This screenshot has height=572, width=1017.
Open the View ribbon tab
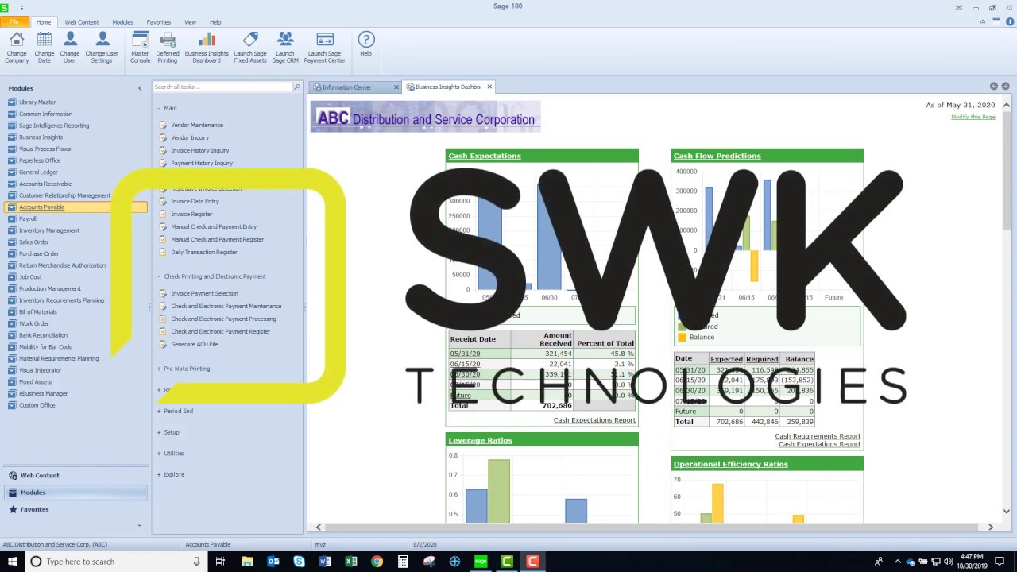coord(190,22)
